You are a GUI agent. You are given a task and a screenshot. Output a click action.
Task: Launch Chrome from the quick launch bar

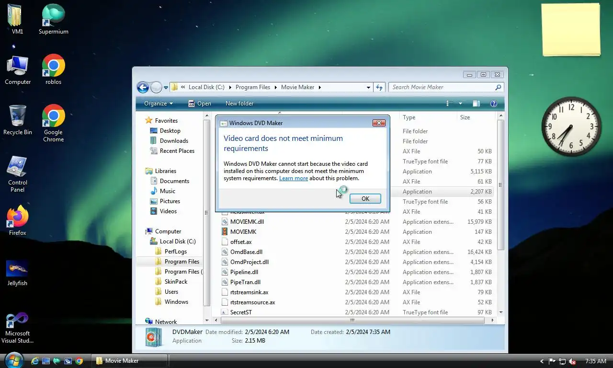point(79,361)
